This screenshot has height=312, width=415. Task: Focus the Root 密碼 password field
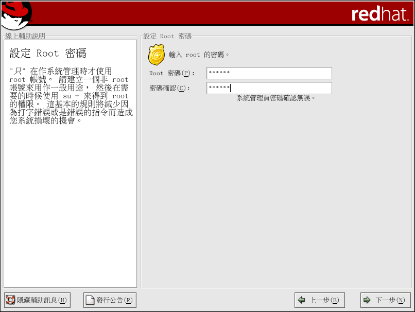269,73
